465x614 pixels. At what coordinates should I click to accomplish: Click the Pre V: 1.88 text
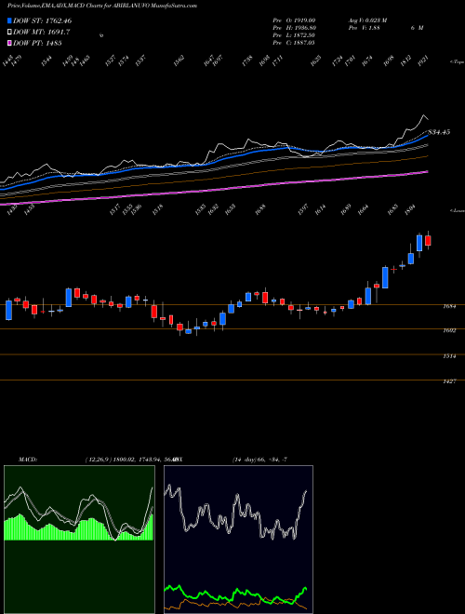click(x=364, y=28)
